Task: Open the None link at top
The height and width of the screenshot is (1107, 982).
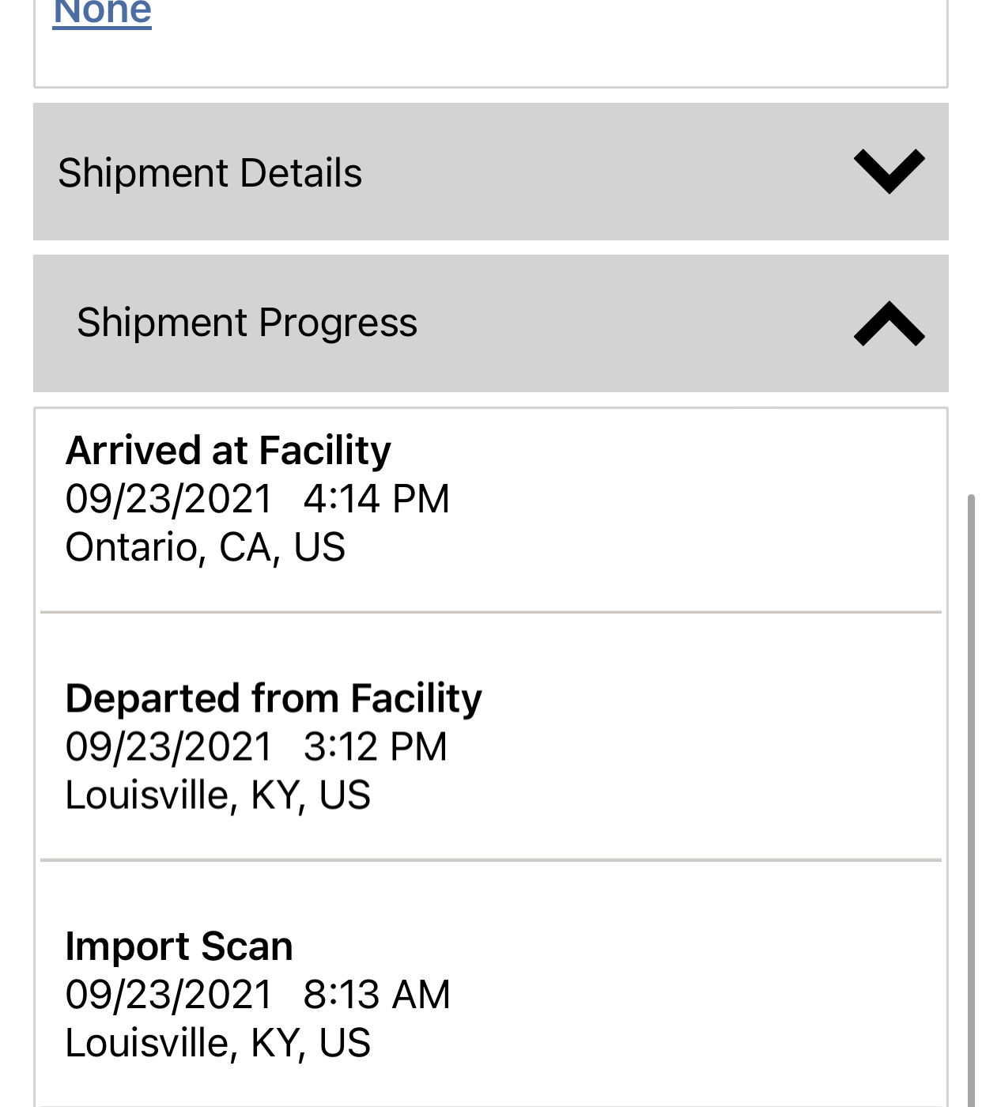Action: pyautogui.click(x=102, y=13)
